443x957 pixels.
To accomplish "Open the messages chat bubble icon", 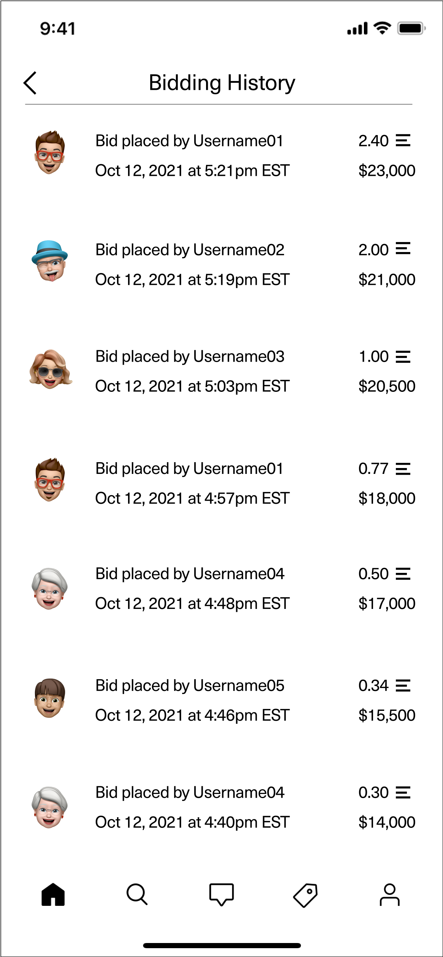I will [221, 894].
